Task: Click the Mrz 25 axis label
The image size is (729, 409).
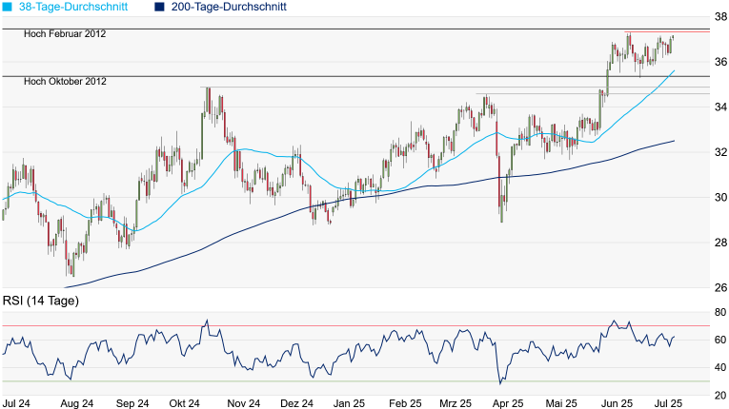Action: click(x=456, y=403)
